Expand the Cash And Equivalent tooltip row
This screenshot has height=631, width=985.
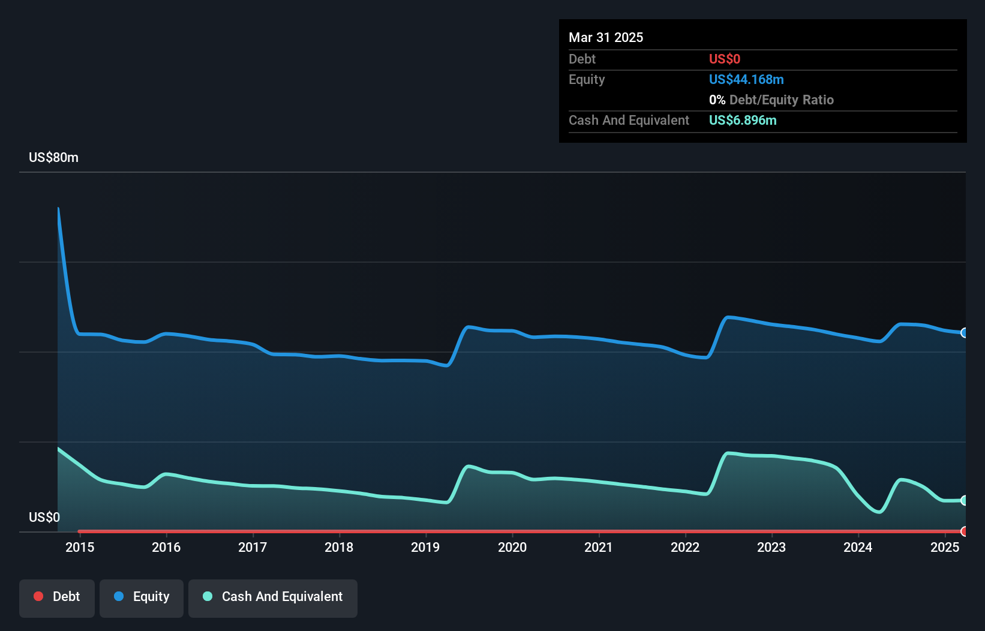[629, 120]
